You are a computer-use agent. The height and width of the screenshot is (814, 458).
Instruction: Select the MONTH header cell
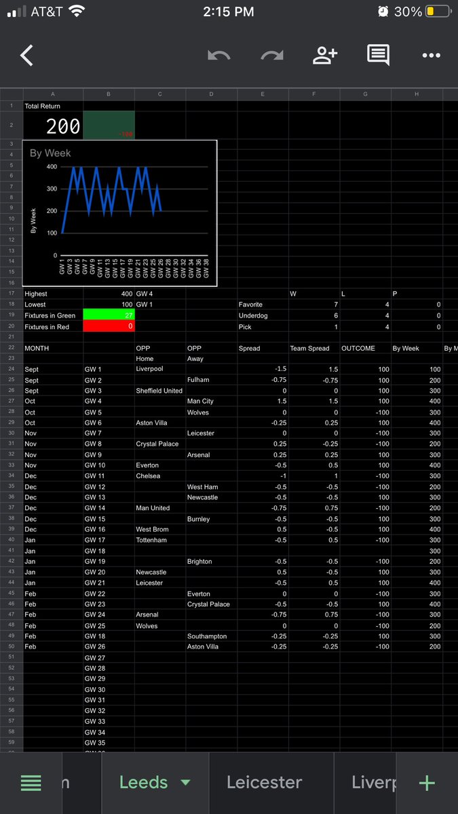click(53, 348)
